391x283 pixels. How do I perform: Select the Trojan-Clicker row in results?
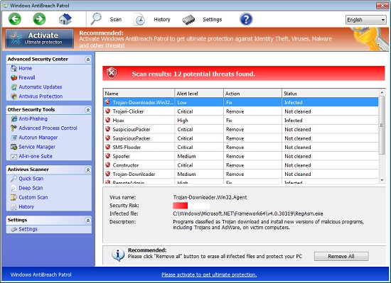240,111
